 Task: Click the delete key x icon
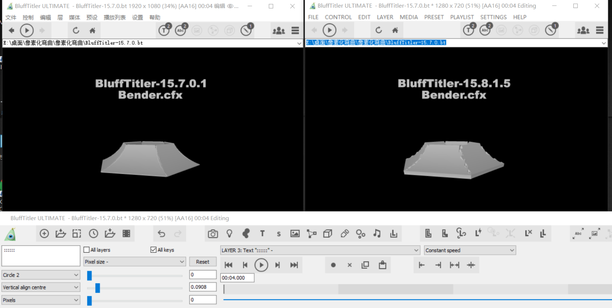click(x=350, y=265)
